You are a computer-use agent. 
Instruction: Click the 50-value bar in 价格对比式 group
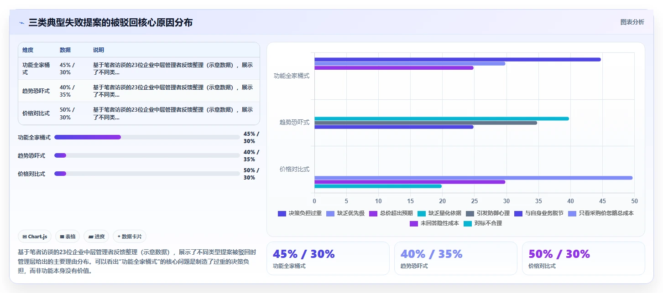[x=473, y=178]
